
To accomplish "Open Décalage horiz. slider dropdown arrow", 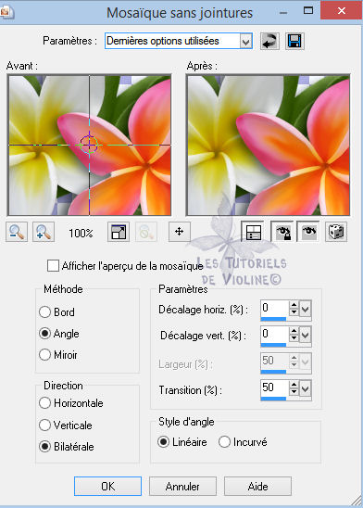I will pos(305,309).
